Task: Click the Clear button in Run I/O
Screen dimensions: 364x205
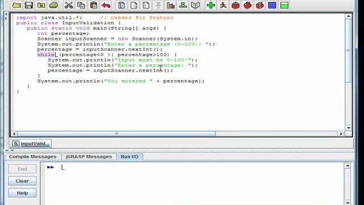Action: click(x=22, y=181)
